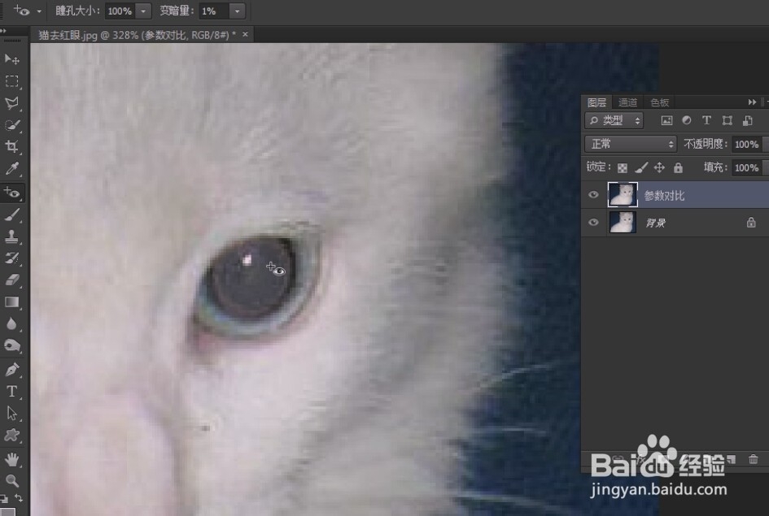Select the Type tool
769x516 pixels.
point(11,392)
